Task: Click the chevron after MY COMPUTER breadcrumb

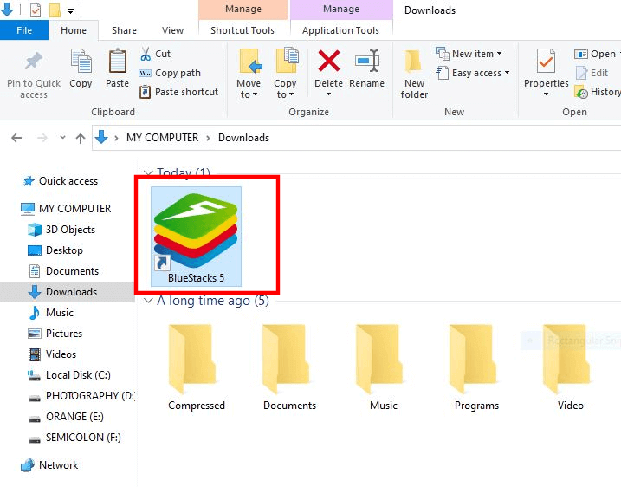Action: [x=208, y=138]
